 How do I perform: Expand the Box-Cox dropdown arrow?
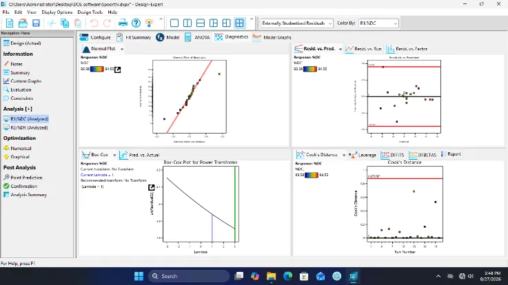(x=114, y=156)
